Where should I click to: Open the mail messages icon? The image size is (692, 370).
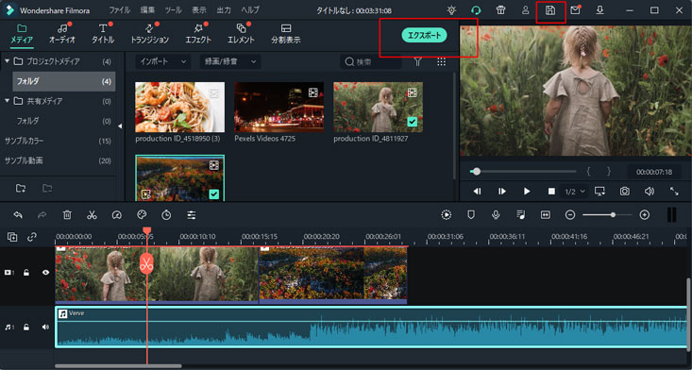[x=575, y=10]
